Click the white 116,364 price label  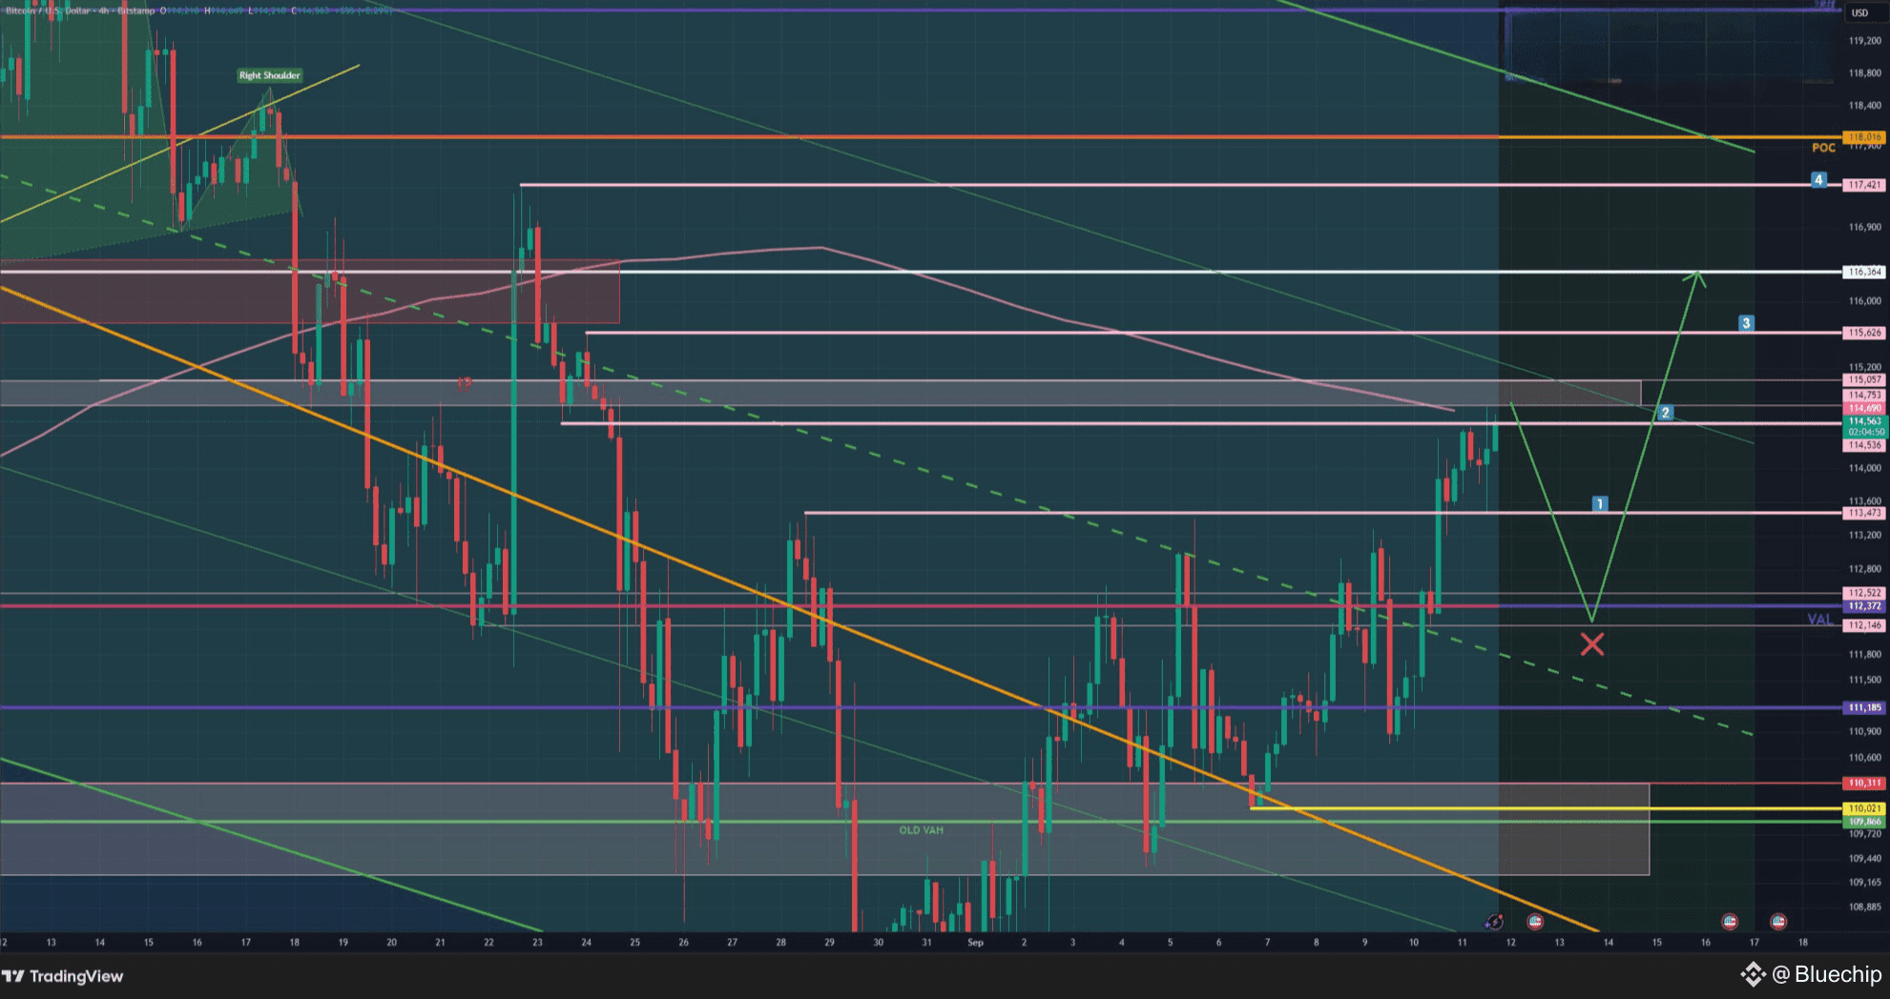[x=1864, y=272]
